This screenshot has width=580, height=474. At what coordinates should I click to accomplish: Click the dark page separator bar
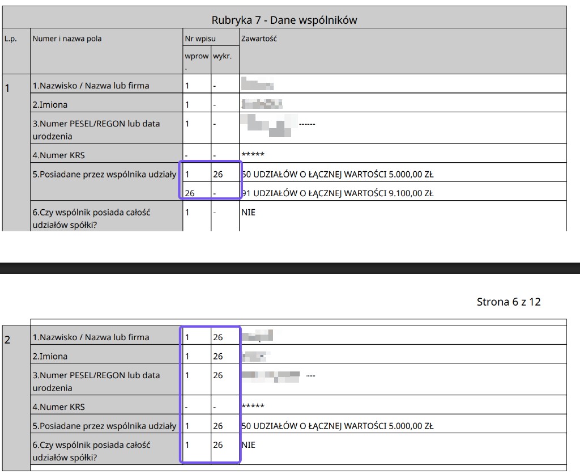(290, 268)
